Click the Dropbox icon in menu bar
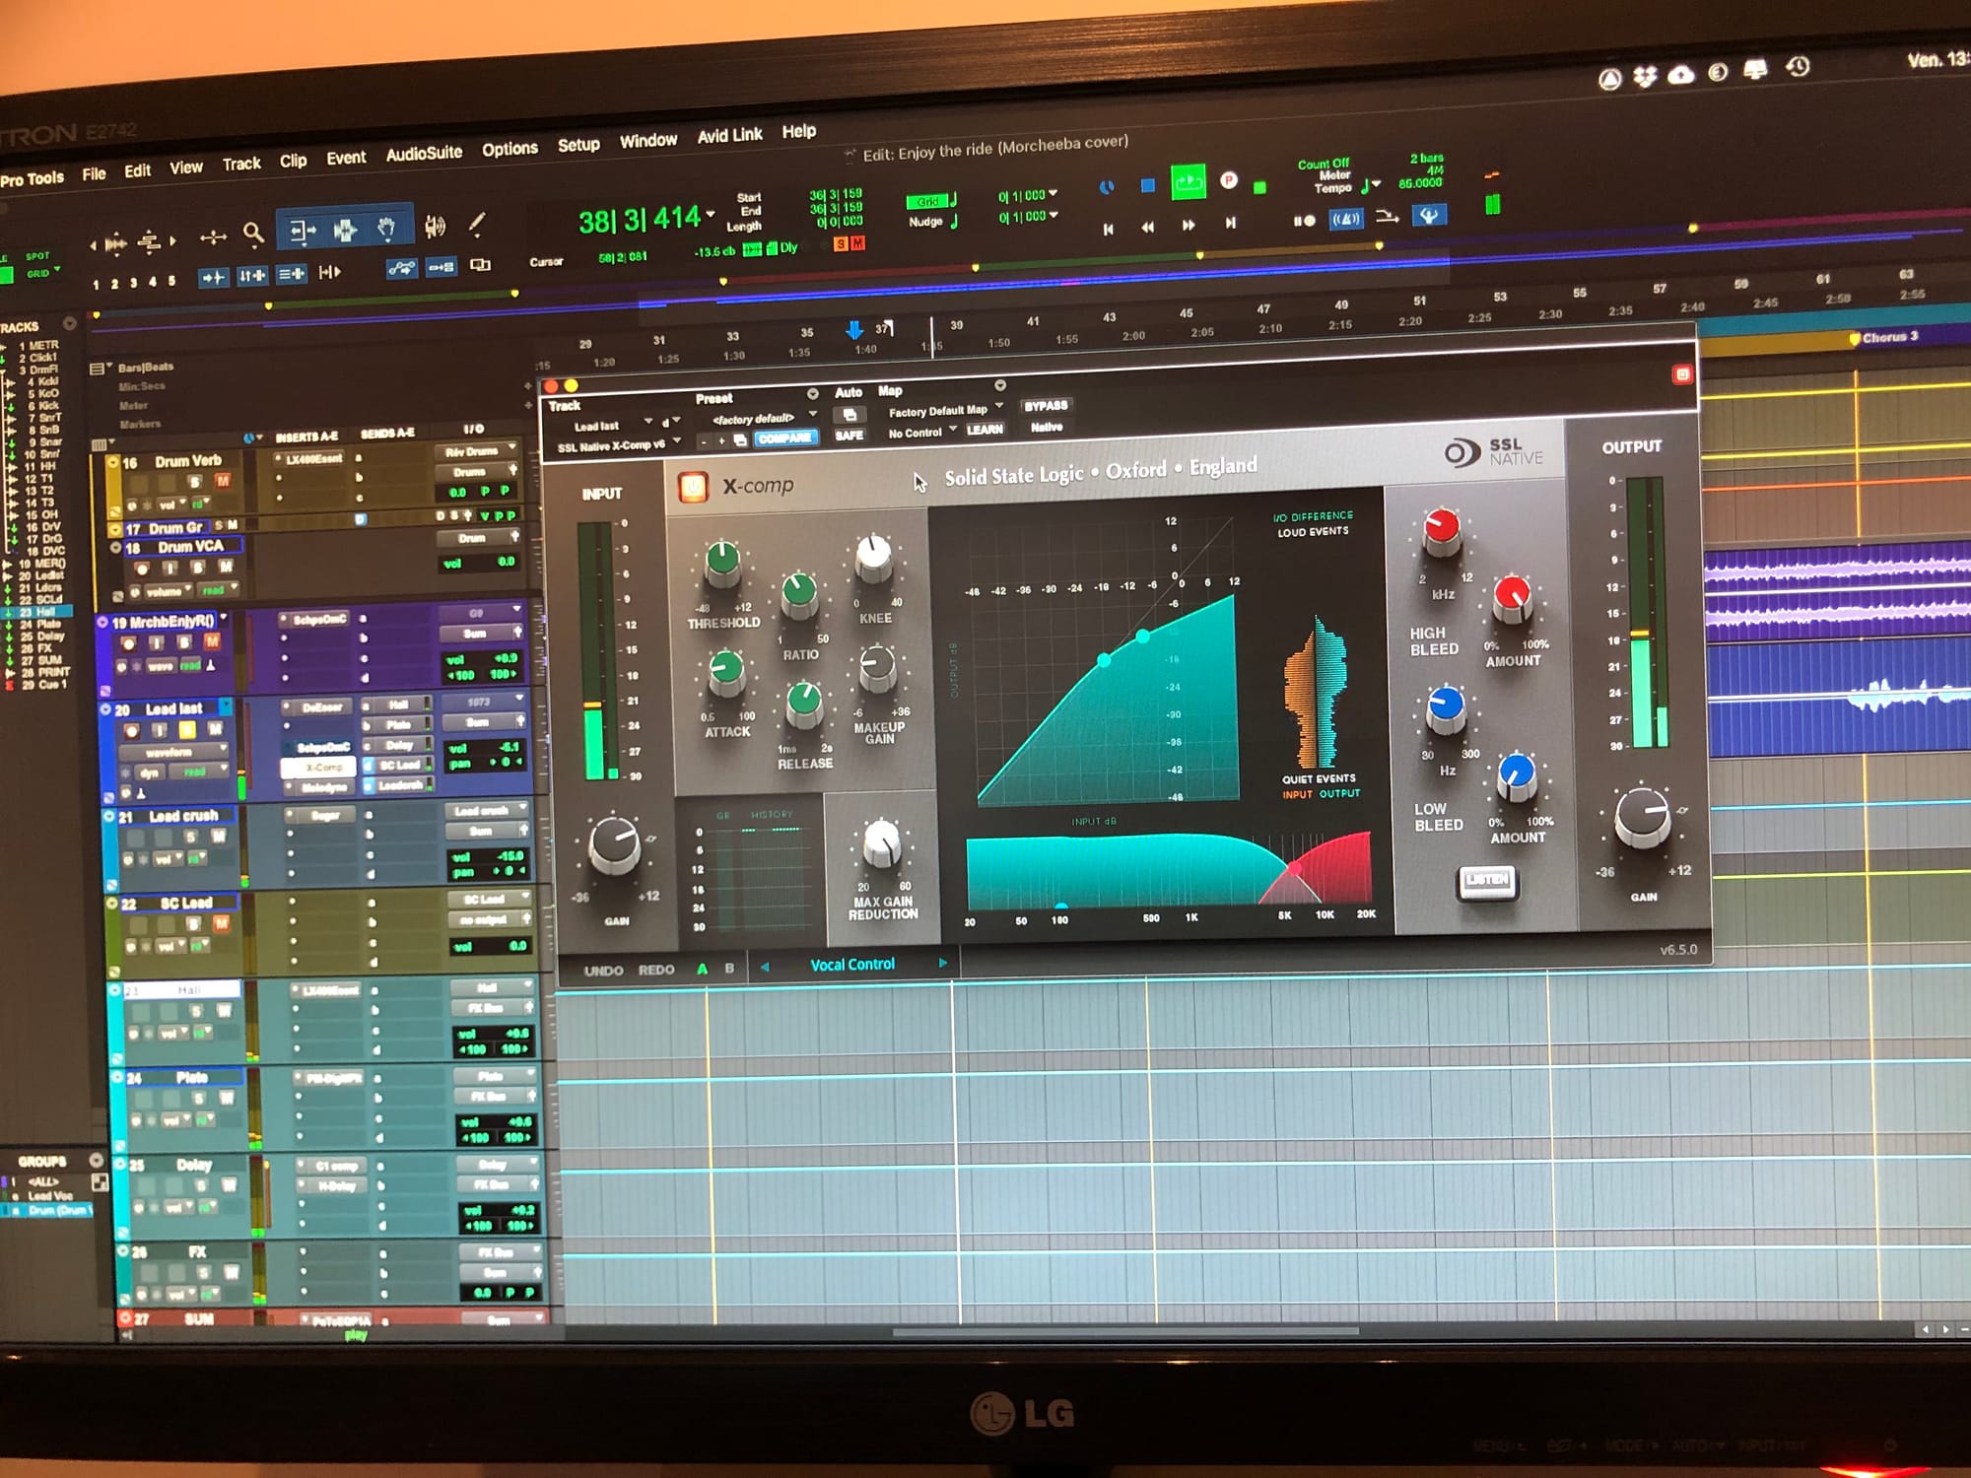 [1645, 75]
